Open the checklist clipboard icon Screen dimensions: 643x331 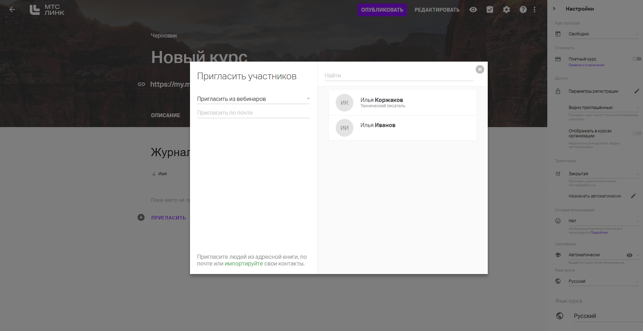click(490, 10)
